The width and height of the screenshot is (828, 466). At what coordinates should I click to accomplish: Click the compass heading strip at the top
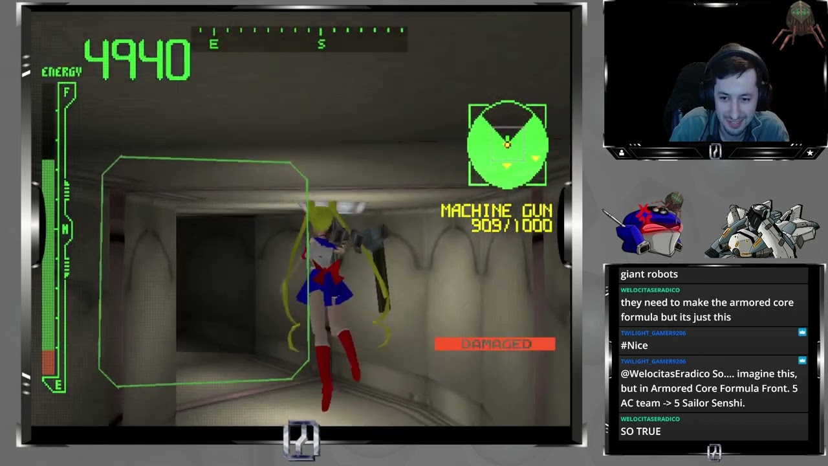(300, 38)
